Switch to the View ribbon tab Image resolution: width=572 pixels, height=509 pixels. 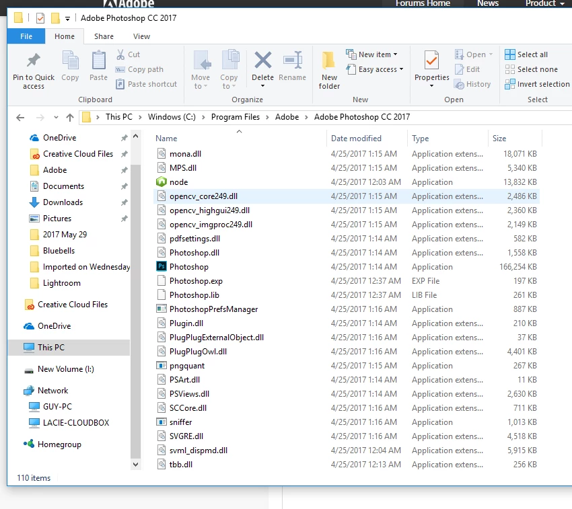tap(141, 36)
